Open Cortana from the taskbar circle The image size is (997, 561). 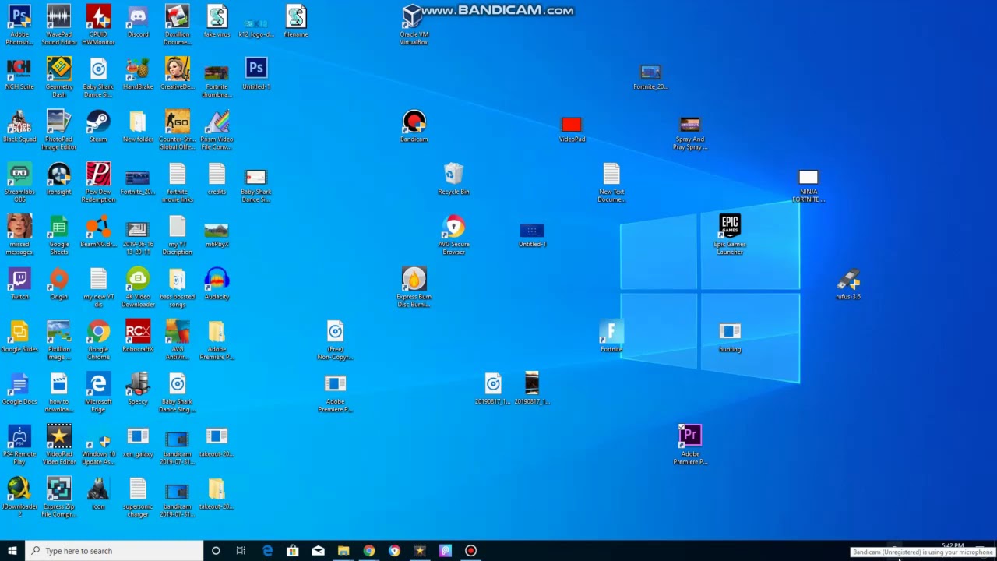(216, 551)
